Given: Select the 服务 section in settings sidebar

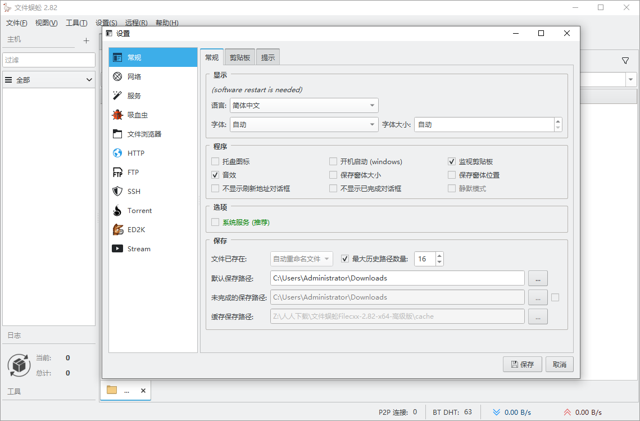Looking at the screenshot, I should (x=137, y=95).
